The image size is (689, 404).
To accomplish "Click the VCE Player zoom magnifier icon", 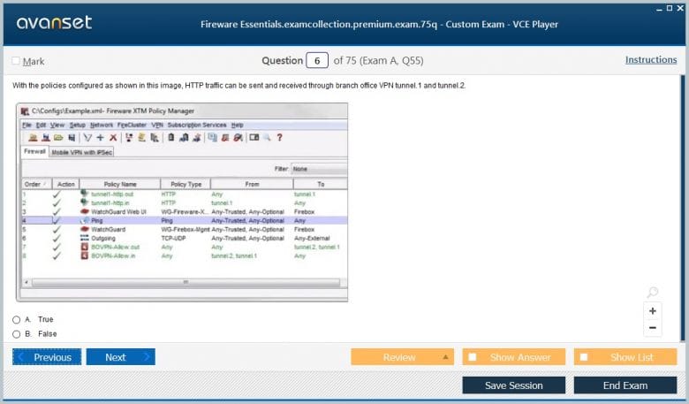I will pos(653,292).
